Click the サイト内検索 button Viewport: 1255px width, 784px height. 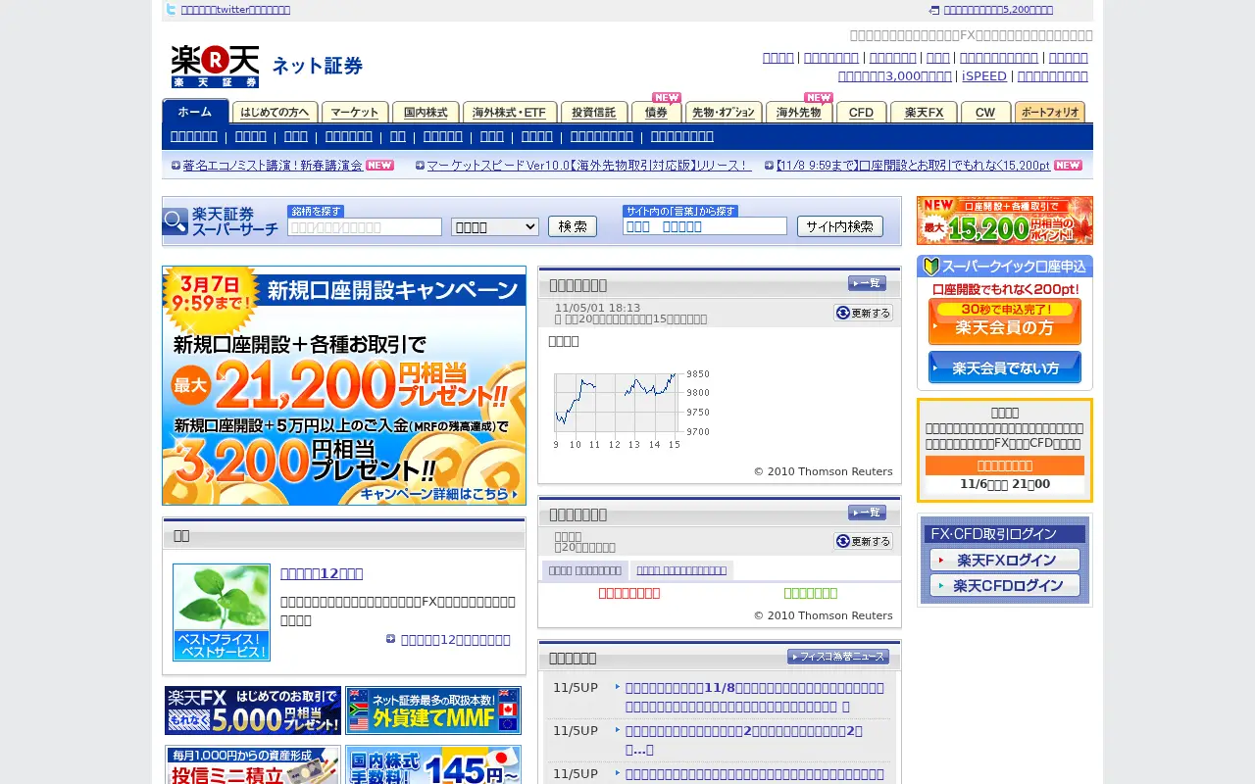[840, 226]
